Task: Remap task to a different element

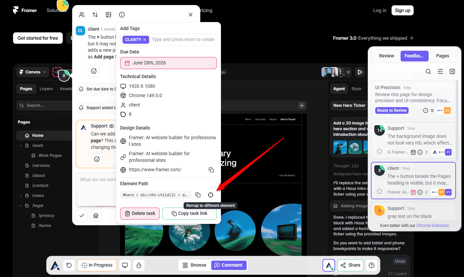Action: [211, 195]
